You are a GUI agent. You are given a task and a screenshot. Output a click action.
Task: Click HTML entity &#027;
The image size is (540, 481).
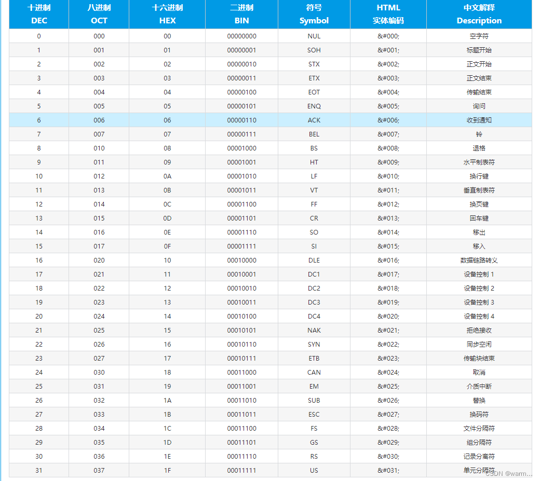[x=388, y=415]
